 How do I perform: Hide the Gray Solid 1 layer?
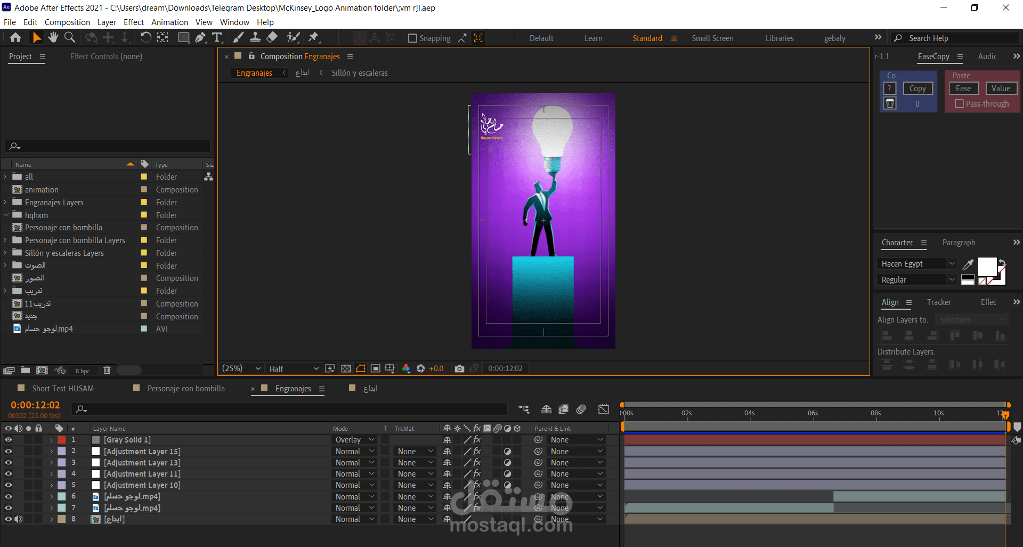tap(9, 440)
